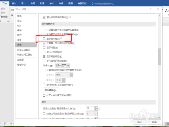Check the 显示正文边框 option
Image resolution: width=169 pixels, height=127 pixels.
(x=44, y=52)
